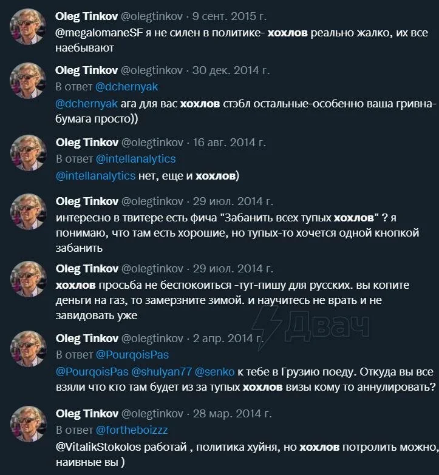Open the @intellanalytics link after 'В ответ'

[x=136, y=159]
